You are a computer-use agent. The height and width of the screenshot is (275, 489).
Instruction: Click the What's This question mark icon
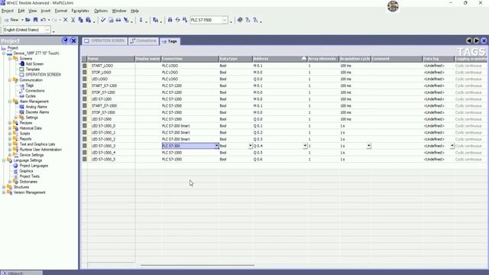tap(248, 20)
